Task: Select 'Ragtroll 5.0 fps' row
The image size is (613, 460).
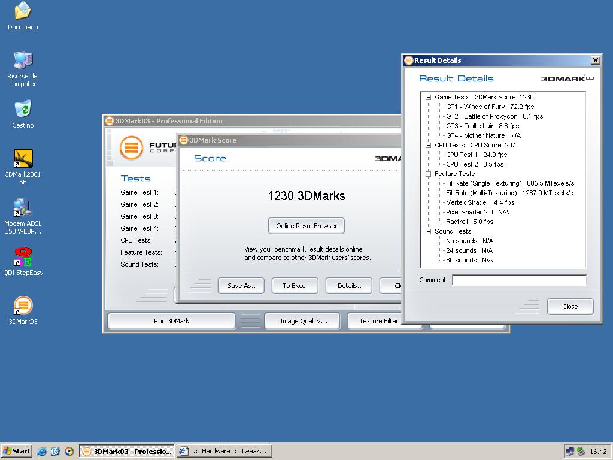Action: [x=469, y=222]
